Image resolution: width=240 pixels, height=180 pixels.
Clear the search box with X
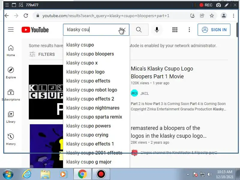[x=123, y=29]
